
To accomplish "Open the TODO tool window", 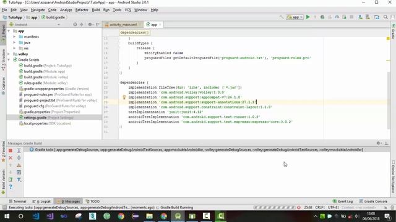I will click(92, 202).
